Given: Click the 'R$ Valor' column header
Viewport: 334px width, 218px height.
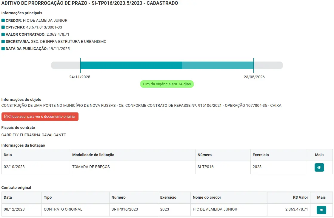Looking at the screenshot, I should pos(300,197).
